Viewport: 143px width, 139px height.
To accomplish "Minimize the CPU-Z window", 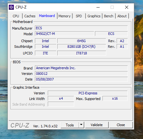I will [x=98, y=7].
